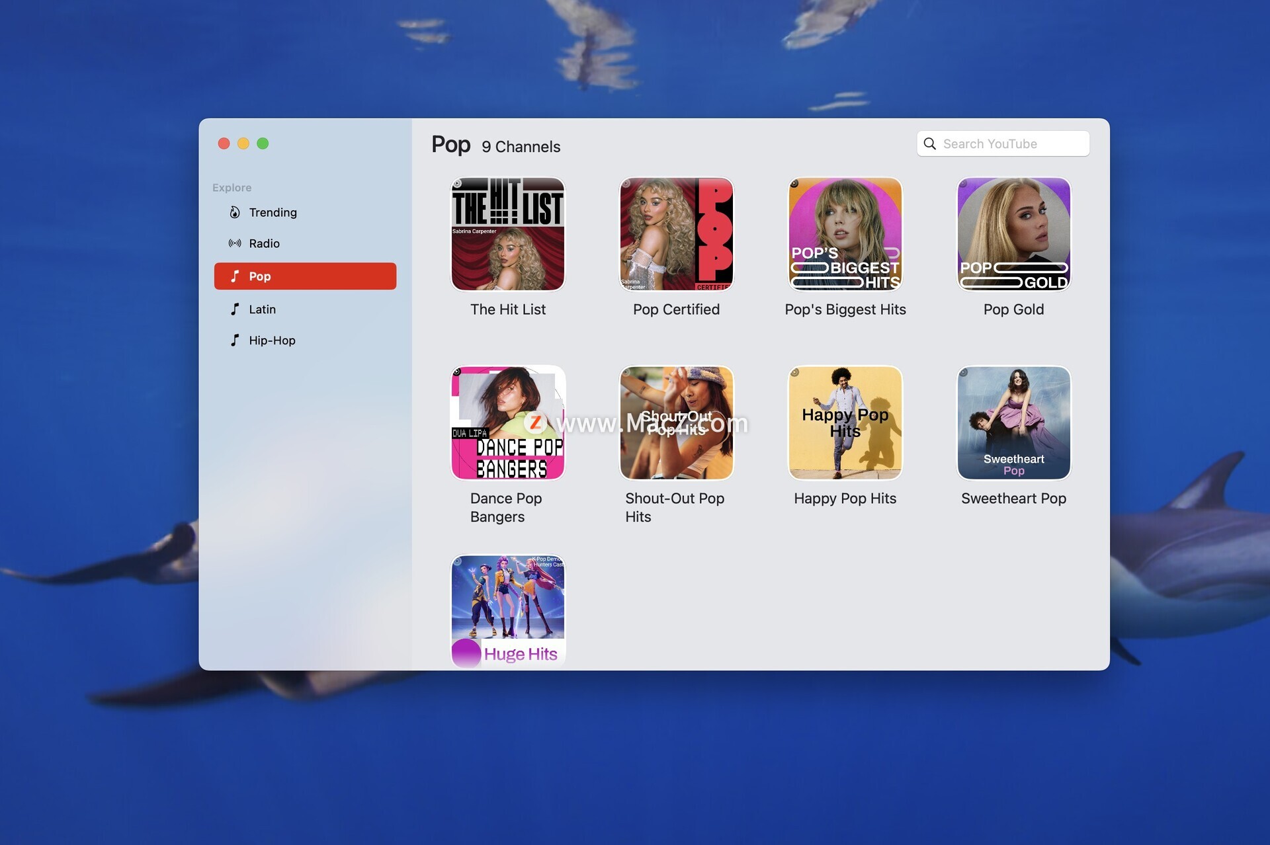Click the Latin music note icon
Image resolution: width=1270 pixels, height=845 pixels.
point(235,309)
